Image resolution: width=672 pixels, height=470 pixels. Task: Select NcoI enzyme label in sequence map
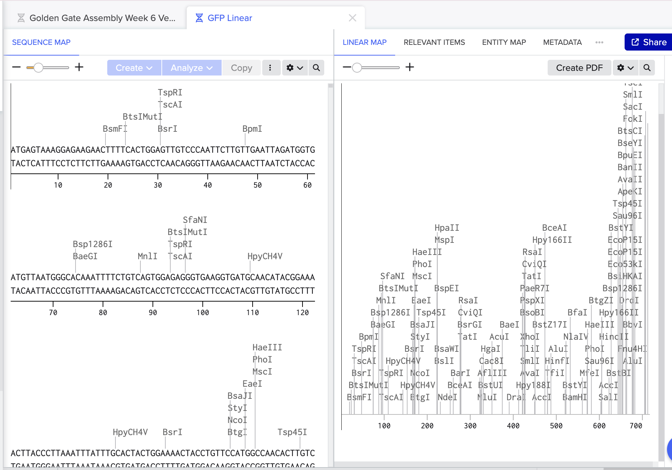pyautogui.click(x=237, y=420)
